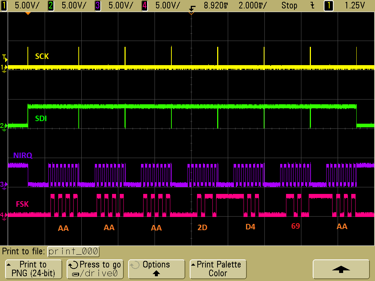
Task: Click the channel 3 5.00V/ scale readout
Action: tap(120, 5)
